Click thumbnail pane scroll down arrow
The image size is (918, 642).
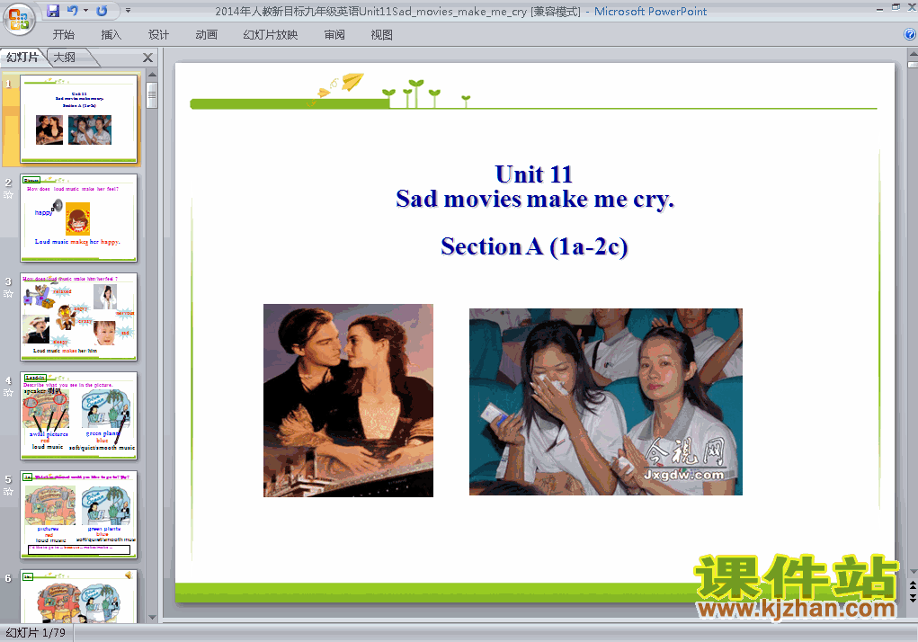point(152,618)
